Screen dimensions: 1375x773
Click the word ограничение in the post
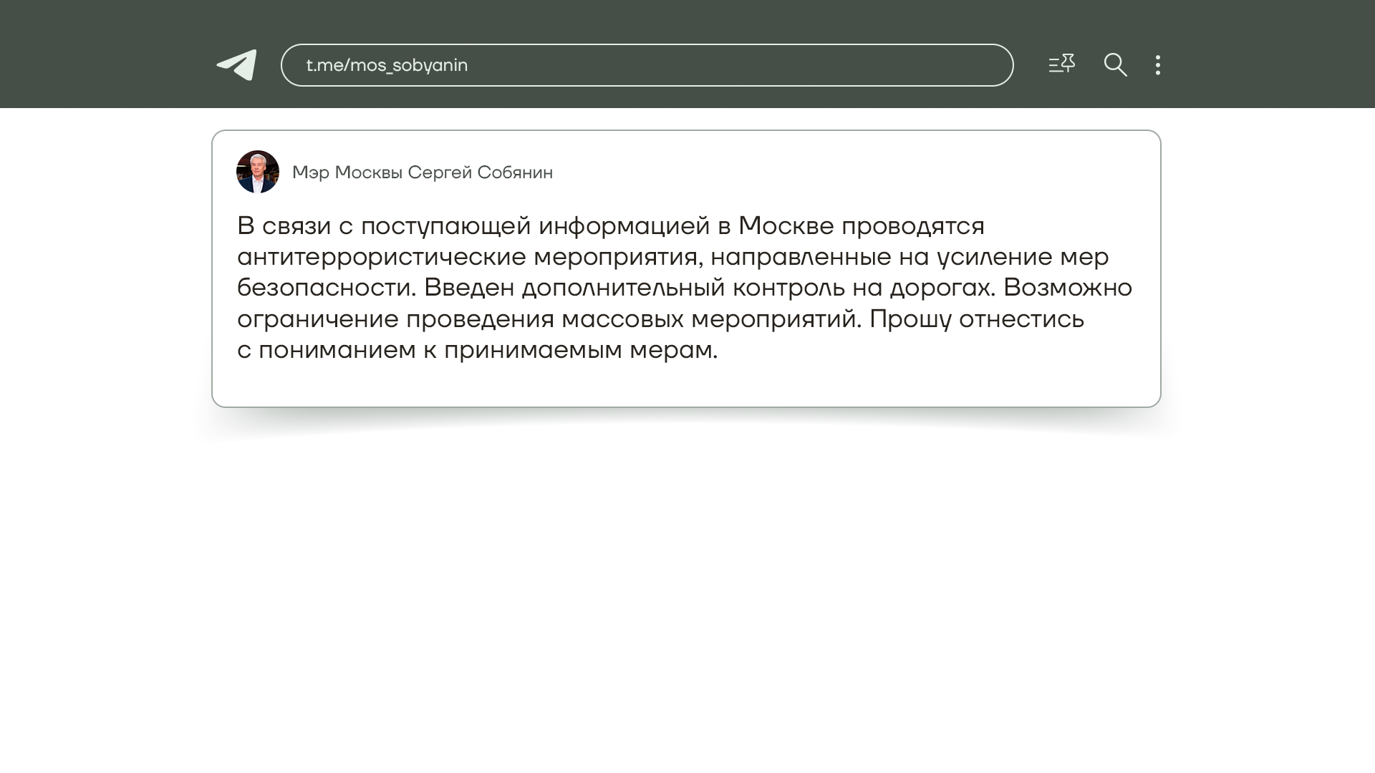[x=317, y=319]
